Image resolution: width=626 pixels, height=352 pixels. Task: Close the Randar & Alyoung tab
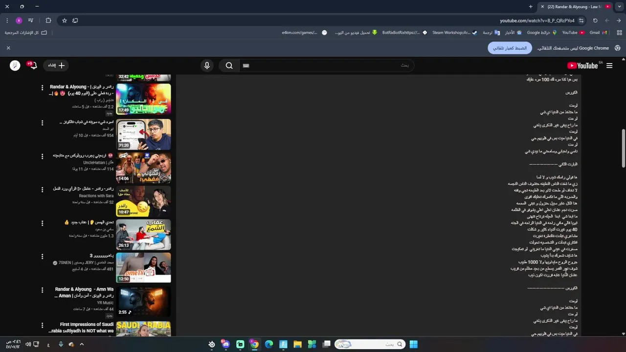[x=542, y=7]
